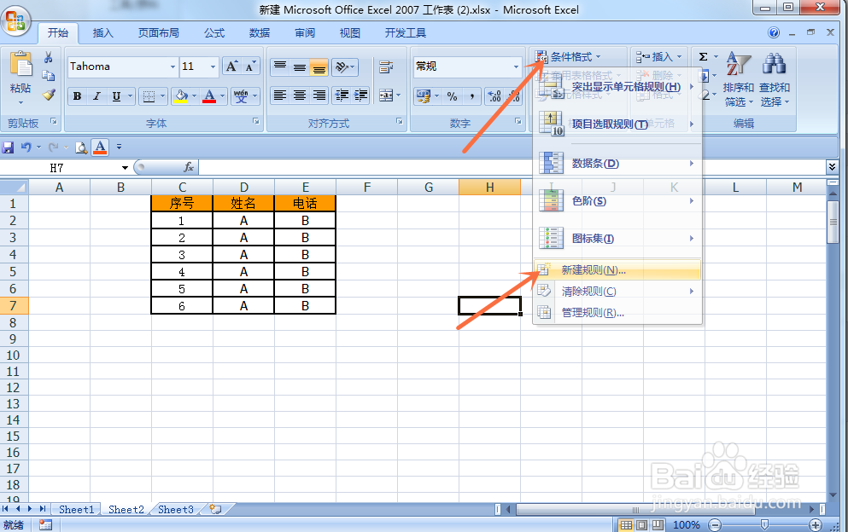Click the Merge and Center icon

pyautogui.click(x=386, y=95)
